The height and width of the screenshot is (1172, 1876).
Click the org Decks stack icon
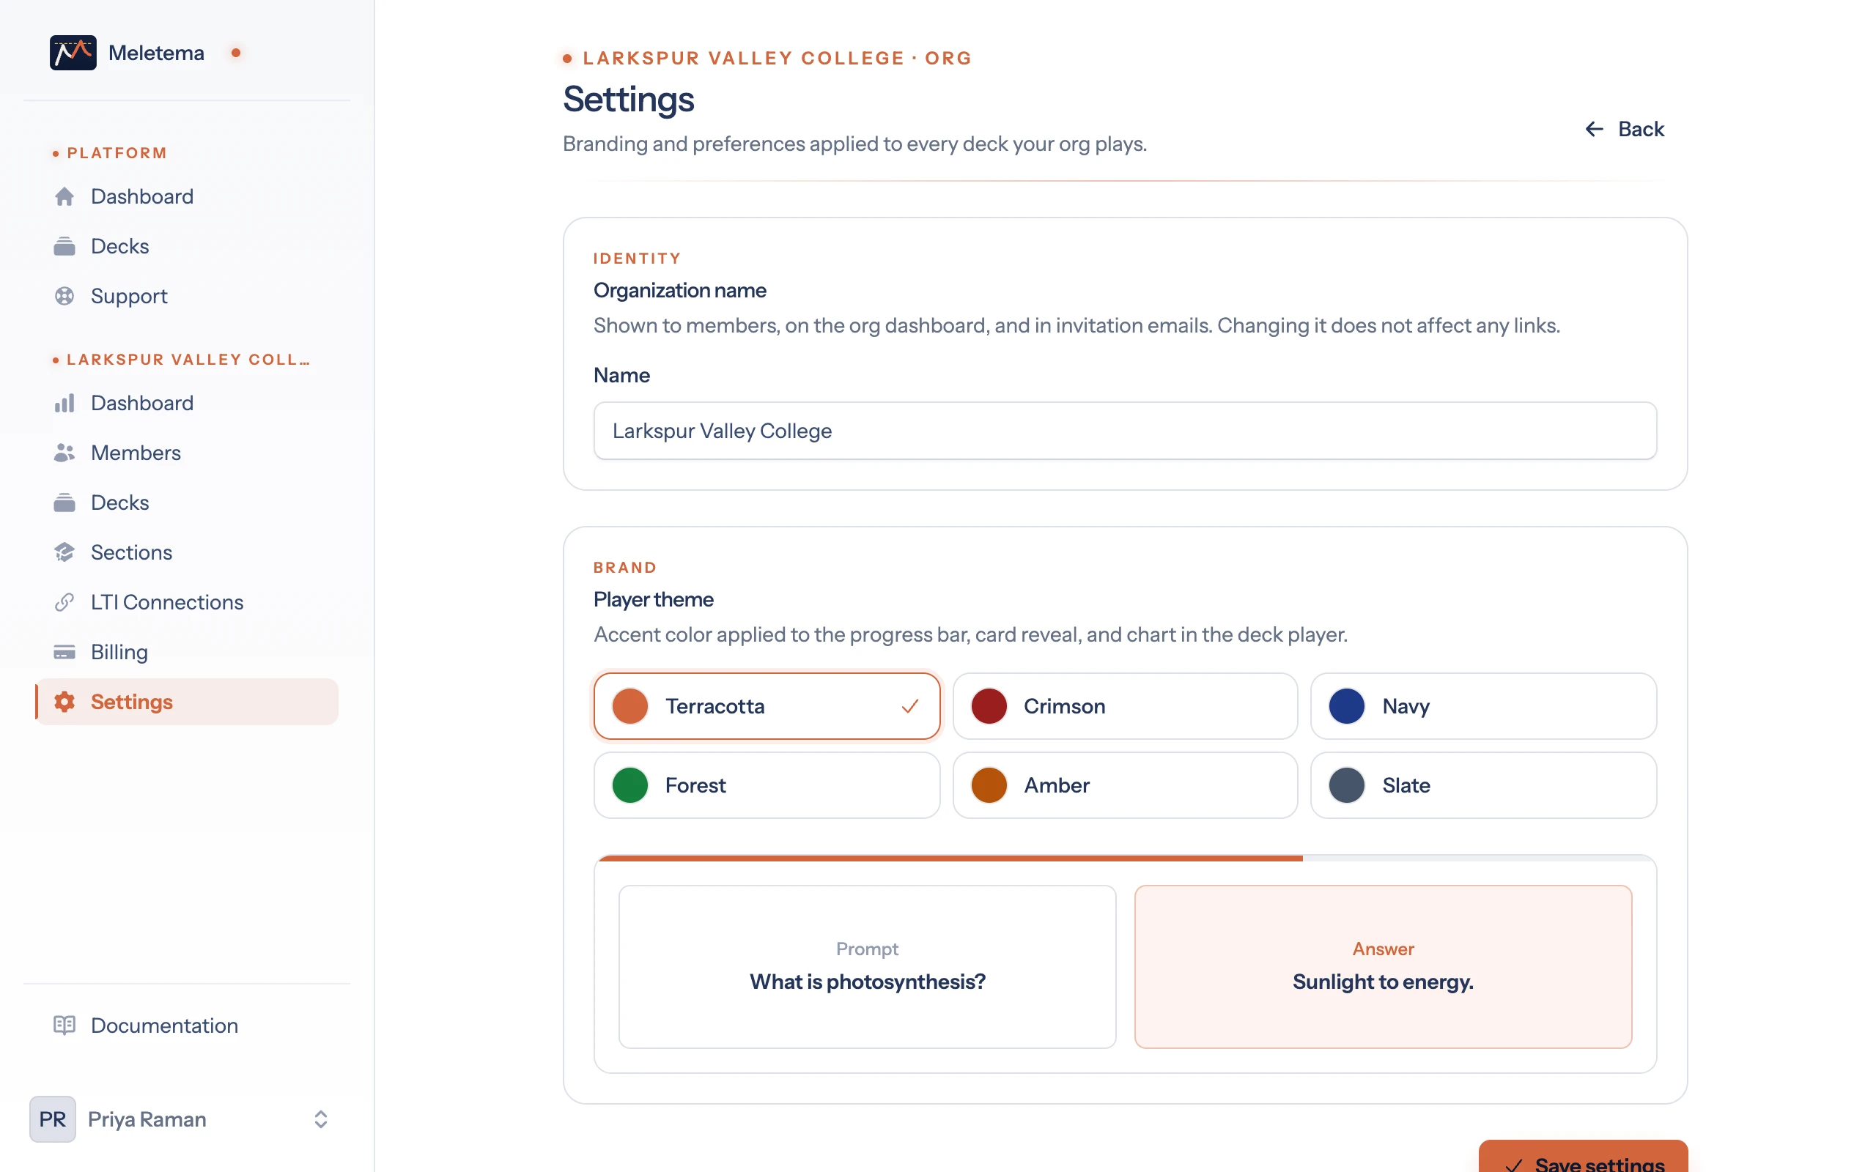tap(64, 502)
